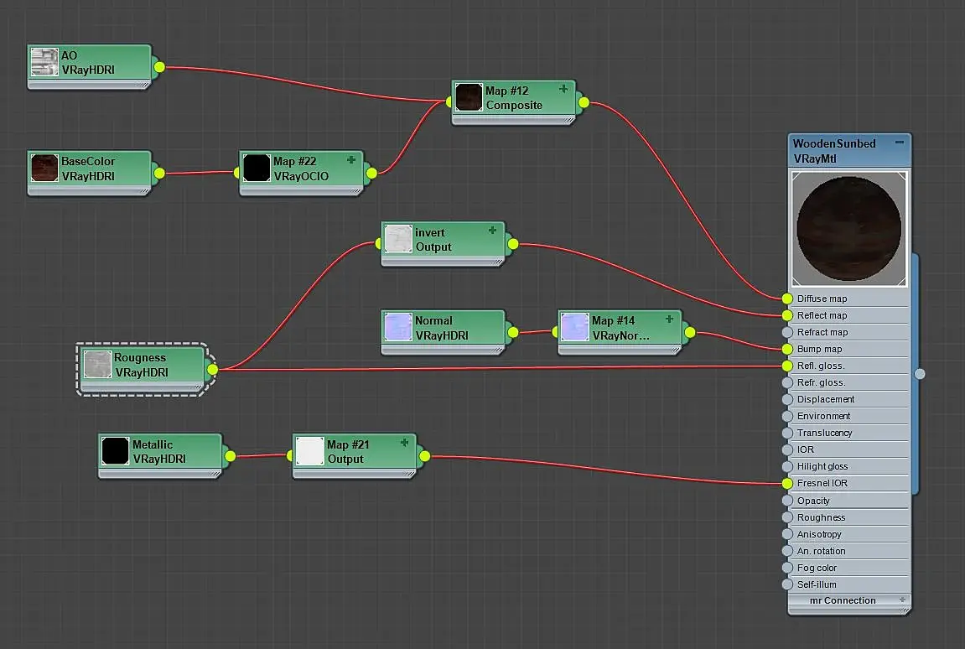Viewport: 965px width, 649px height.
Task: Click the IOR input socket
Action: (787, 449)
